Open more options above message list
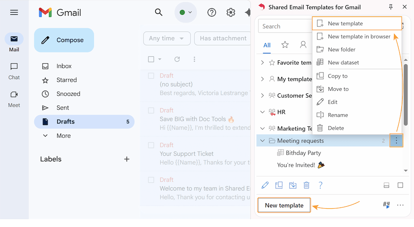 [194, 59]
